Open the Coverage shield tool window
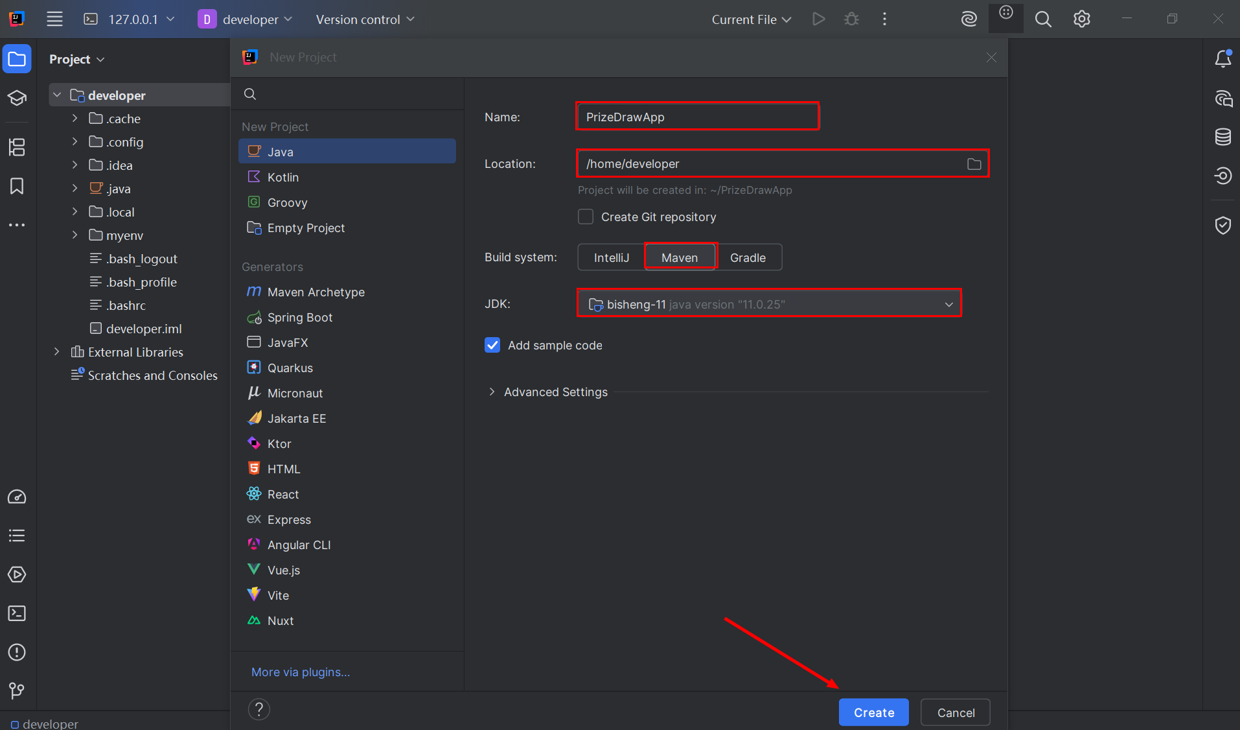The height and width of the screenshot is (730, 1240). pos(1223,226)
